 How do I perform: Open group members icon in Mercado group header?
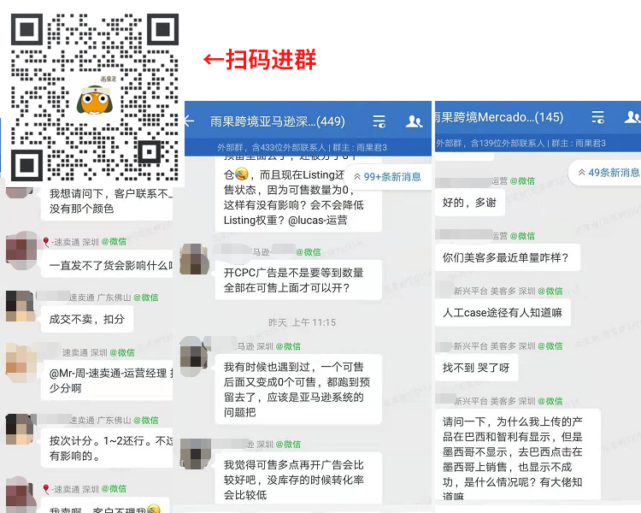[633, 118]
